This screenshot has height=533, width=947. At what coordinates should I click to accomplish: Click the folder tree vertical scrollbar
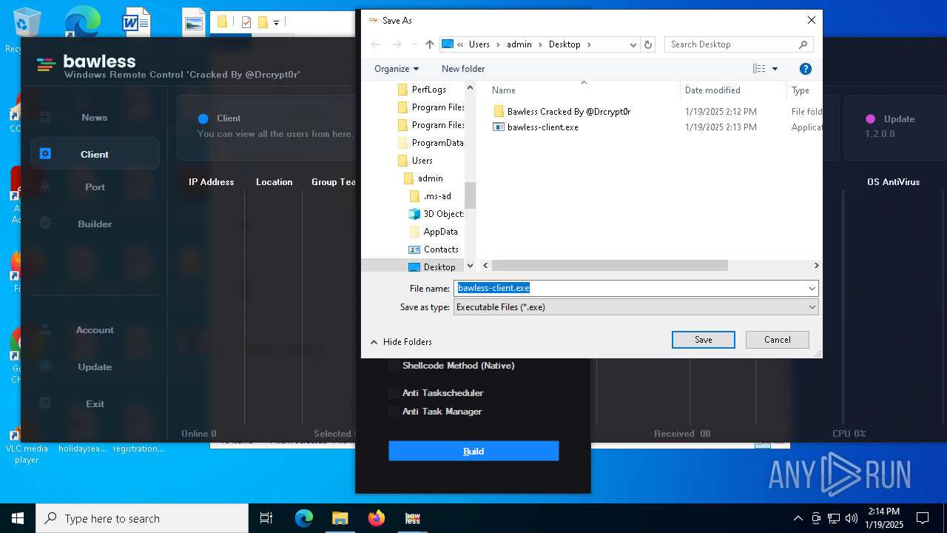[x=470, y=196]
